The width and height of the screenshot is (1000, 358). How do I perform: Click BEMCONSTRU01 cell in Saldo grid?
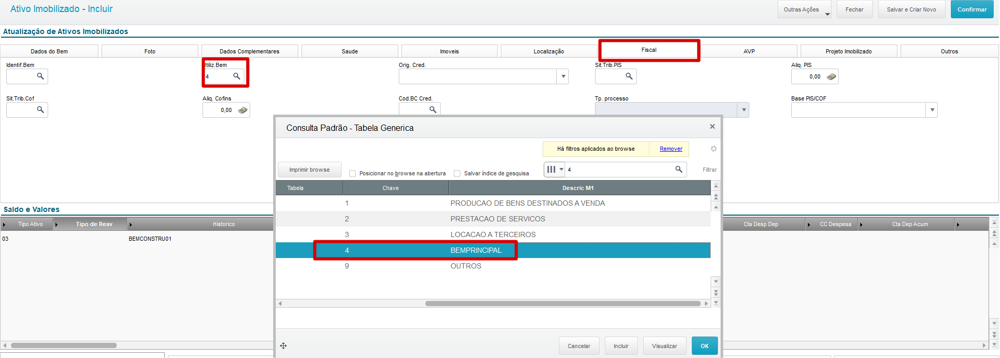pos(150,239)
